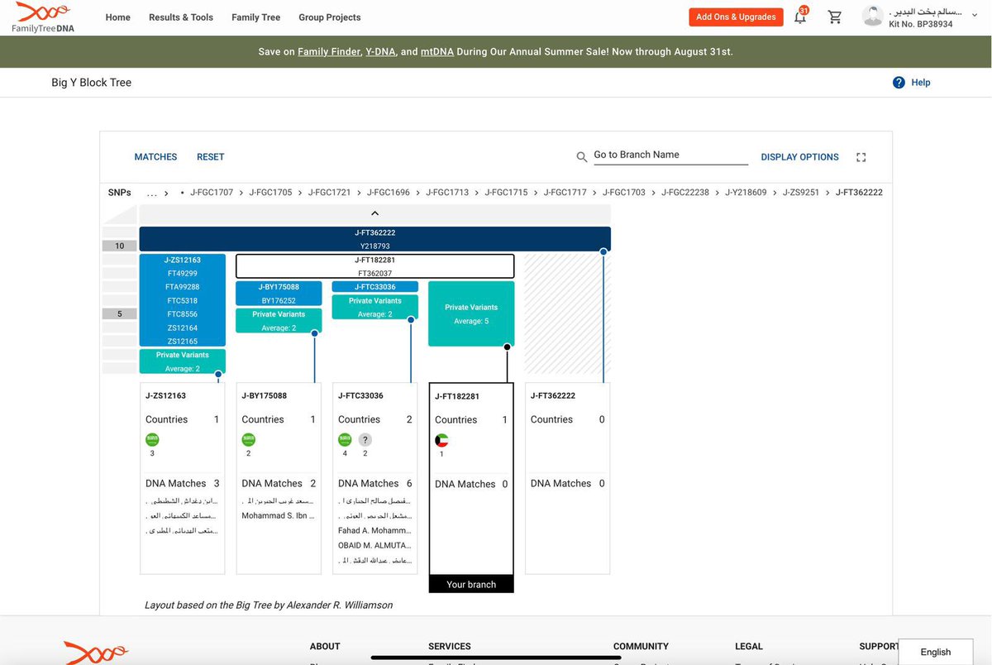
Task: Open the English language selector
Action: point(936,652)
